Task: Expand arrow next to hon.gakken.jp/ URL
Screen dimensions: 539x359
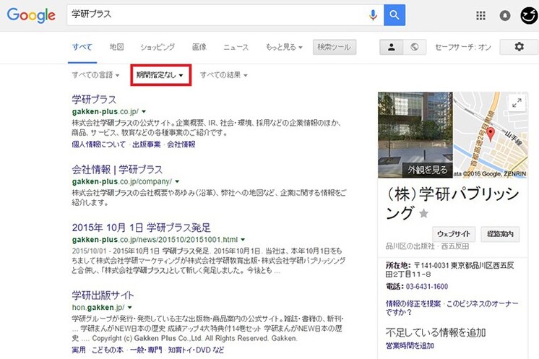Action: tap(130, 307)
